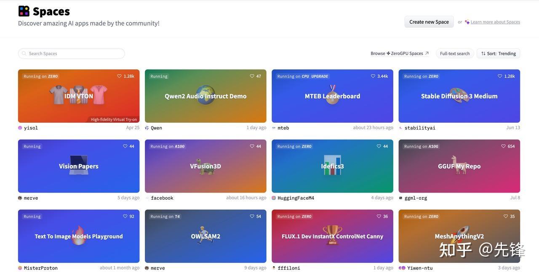Click the 'Running on CPU UPGRADE' badge

(x=303, y=76)
